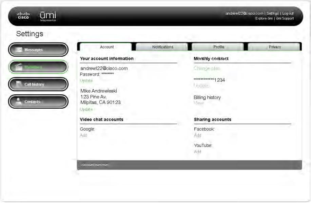Click the Monthly contract heading
The image size is (311, 203).
(211, 58)
